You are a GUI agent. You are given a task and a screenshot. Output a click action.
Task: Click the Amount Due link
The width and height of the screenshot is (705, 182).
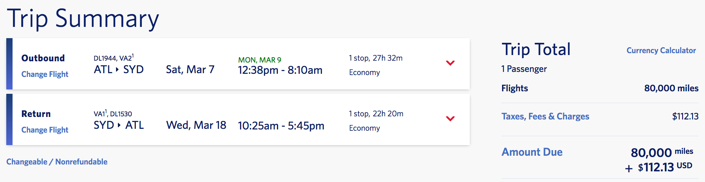pos(532,152)
